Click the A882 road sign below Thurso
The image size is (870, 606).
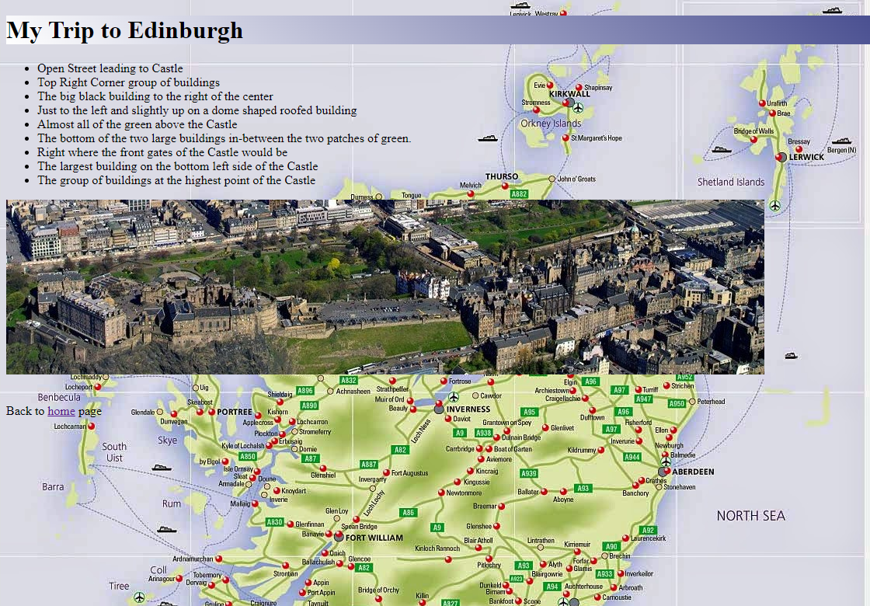click(x=520, y=194)
